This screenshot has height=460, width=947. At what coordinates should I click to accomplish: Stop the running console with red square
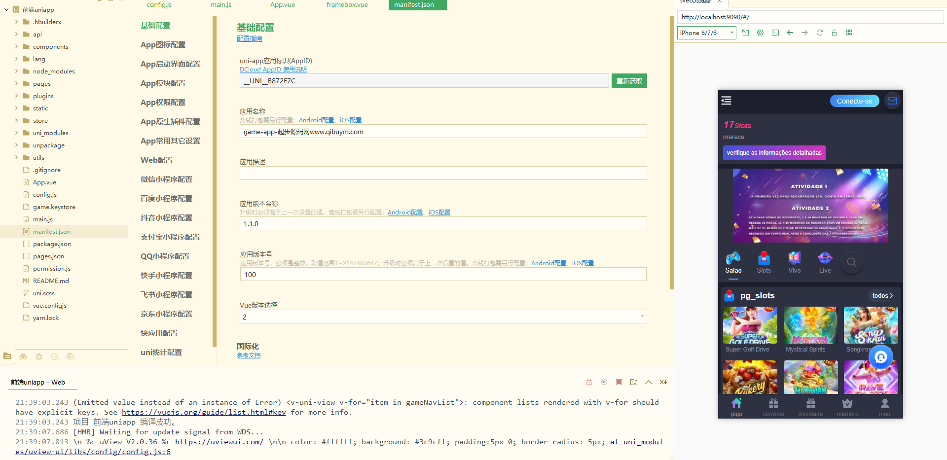(x=619, y=382)
